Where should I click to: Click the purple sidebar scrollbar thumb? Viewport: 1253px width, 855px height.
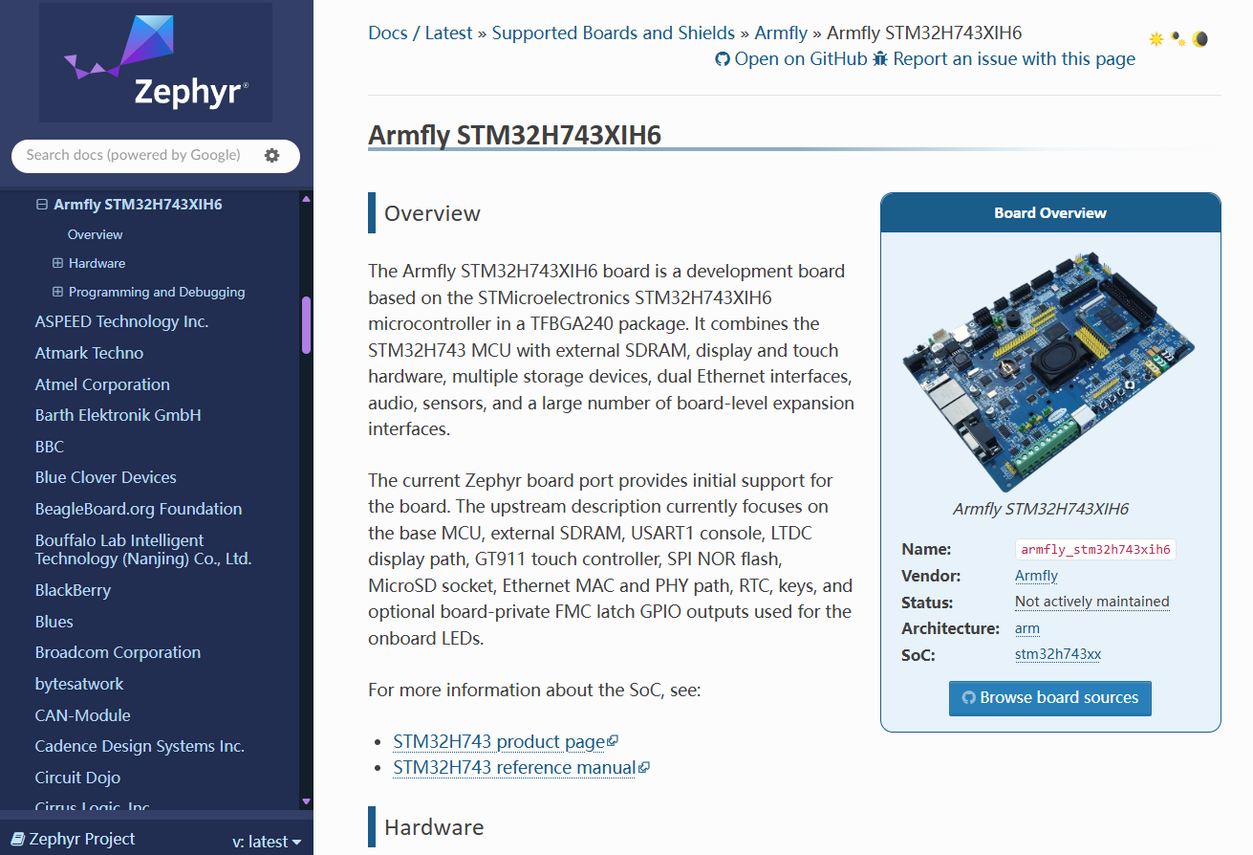pyautogui.click(x=306, y=325)
